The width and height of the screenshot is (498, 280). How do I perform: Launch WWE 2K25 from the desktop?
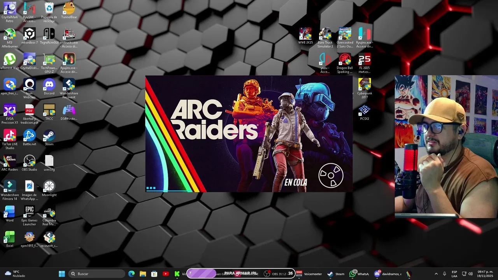tap(305, 36)
